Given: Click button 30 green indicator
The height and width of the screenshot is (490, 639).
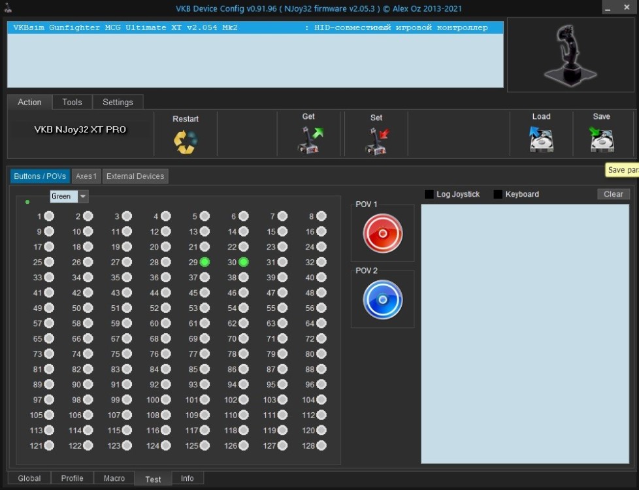Looking at the screenshot, I should (x=244, y=262).
